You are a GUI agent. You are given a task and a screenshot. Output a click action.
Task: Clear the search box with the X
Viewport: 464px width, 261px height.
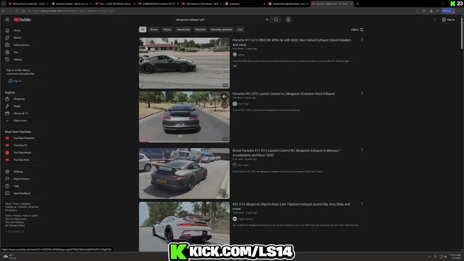pyautogui.click(x=267, y=20)
